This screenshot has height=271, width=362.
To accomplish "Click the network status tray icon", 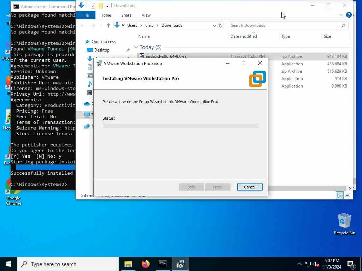I will point(308,264).
